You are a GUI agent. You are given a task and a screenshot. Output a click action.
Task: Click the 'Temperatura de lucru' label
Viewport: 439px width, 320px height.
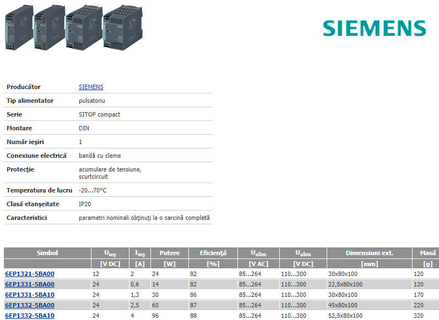click(40, 190)
